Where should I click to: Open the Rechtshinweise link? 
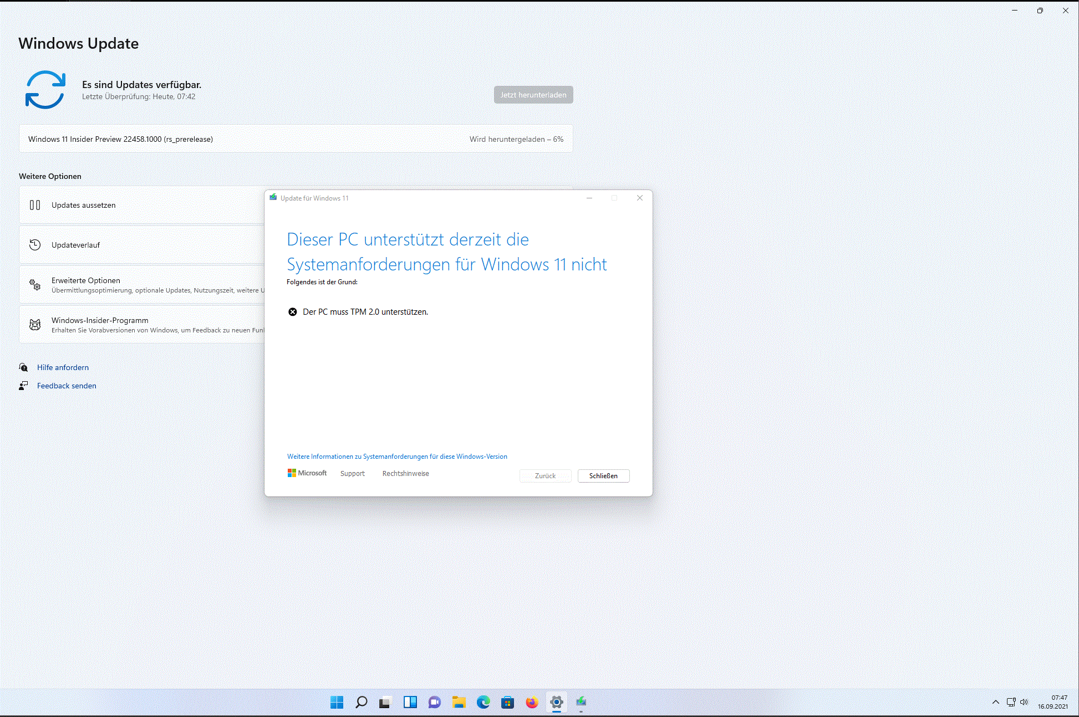tap(406, 474)
